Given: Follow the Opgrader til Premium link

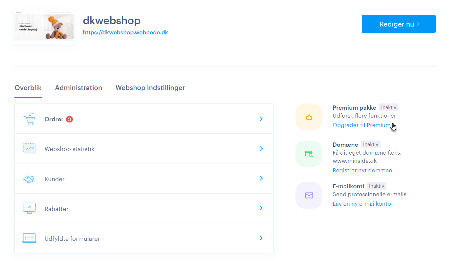Looking at the screenshot, I should [361, 125].
